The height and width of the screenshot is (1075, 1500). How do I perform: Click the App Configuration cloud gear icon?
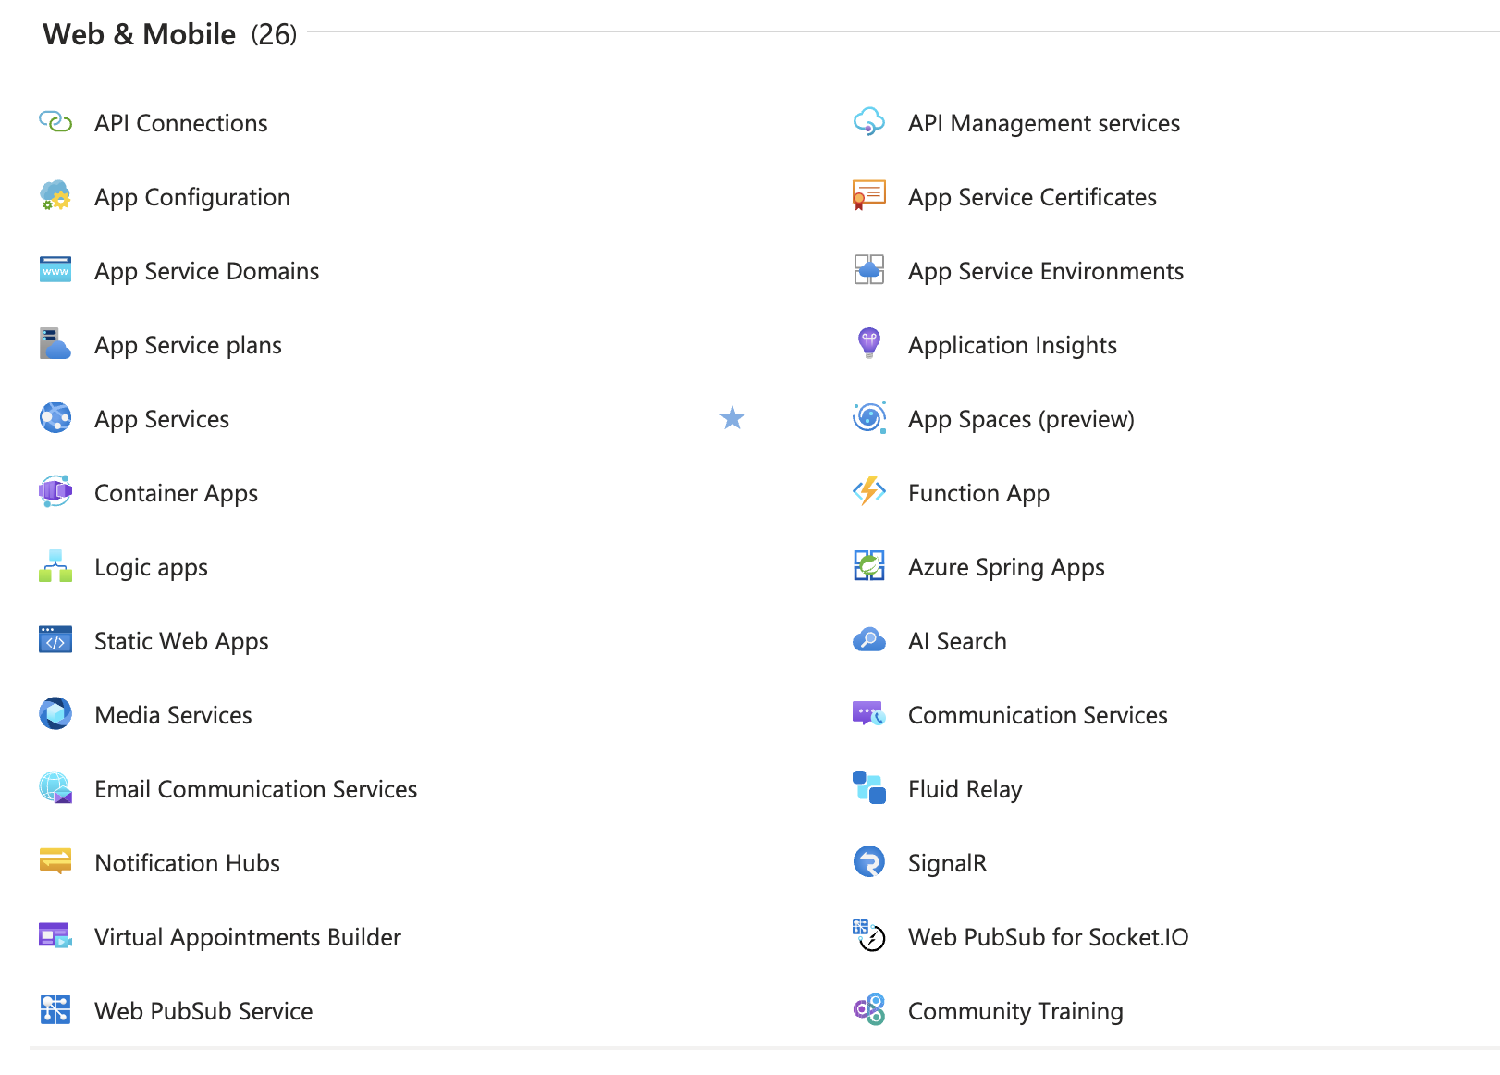coord(55,196)
